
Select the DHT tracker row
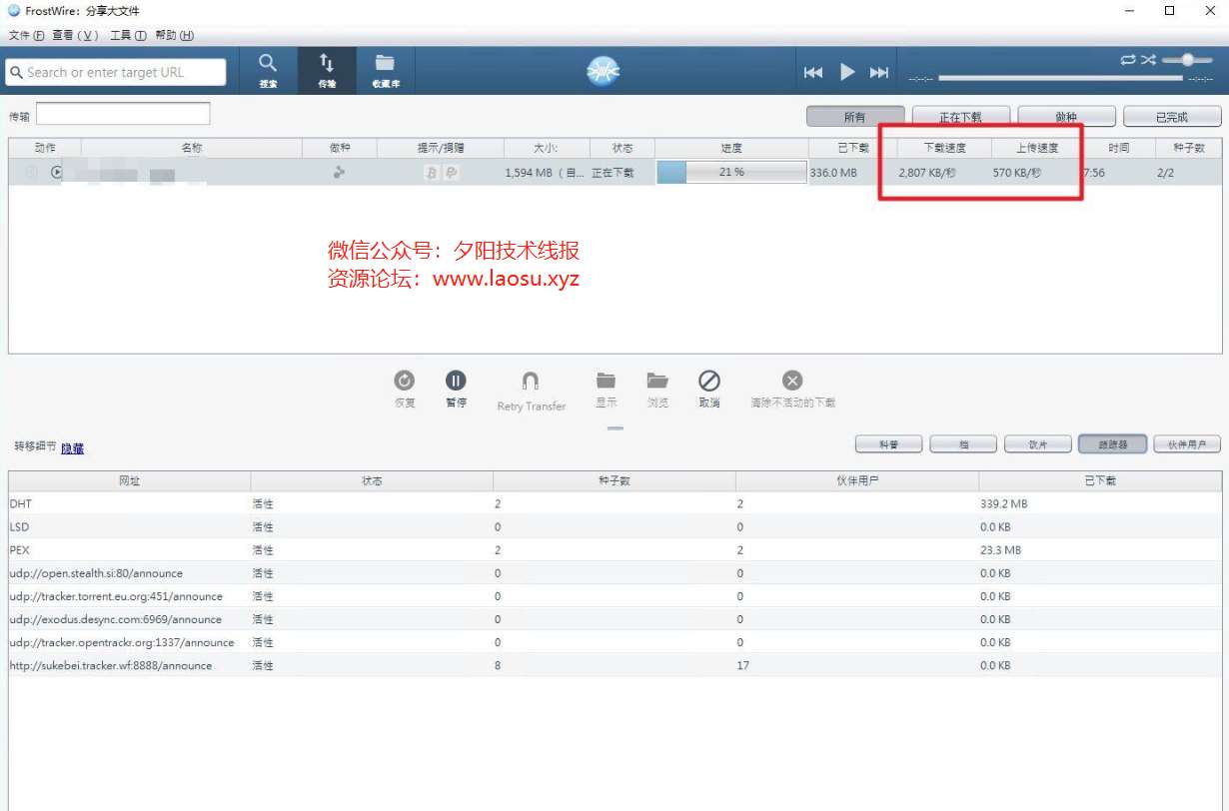pyautogui.click(x=614, y=503)
